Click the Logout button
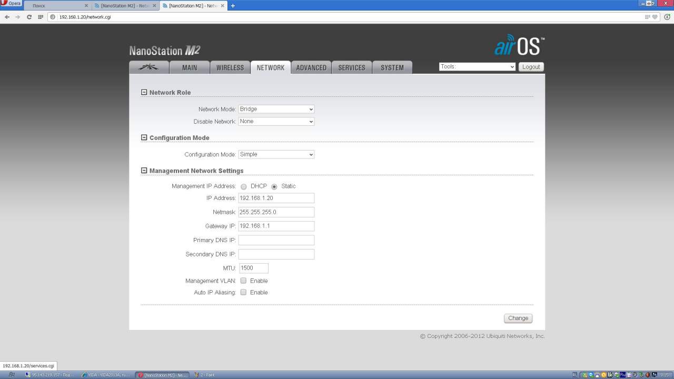The width and height of the screenshot is (674, 379). point(531,67)
